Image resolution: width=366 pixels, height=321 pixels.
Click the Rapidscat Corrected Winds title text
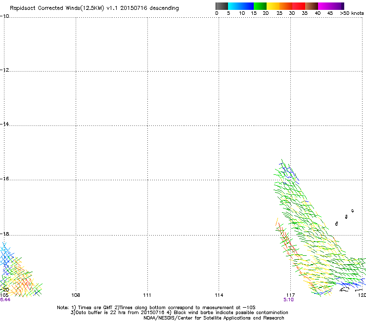click(x=94, y=8)
